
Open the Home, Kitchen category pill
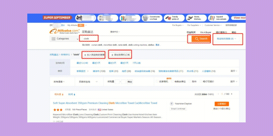[x=196, y=18]
